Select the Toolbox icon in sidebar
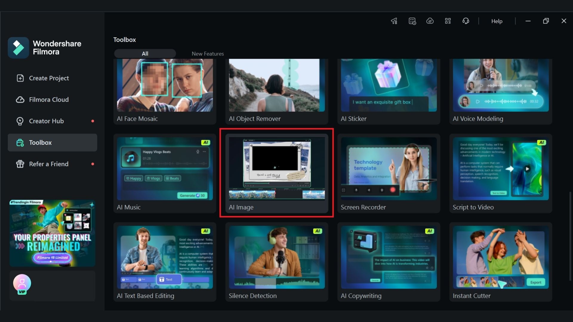 pyautogui.click(x=20, y=143)
